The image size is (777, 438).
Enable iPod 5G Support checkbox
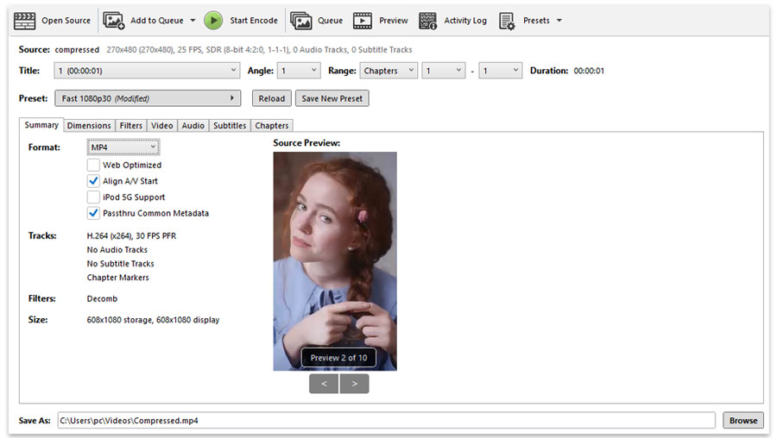[93, 197]
